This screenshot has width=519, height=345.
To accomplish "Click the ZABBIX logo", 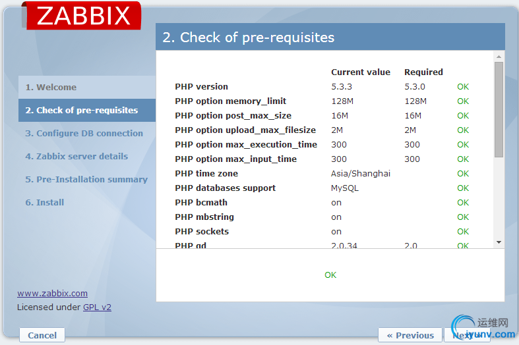I will point(82,16).
